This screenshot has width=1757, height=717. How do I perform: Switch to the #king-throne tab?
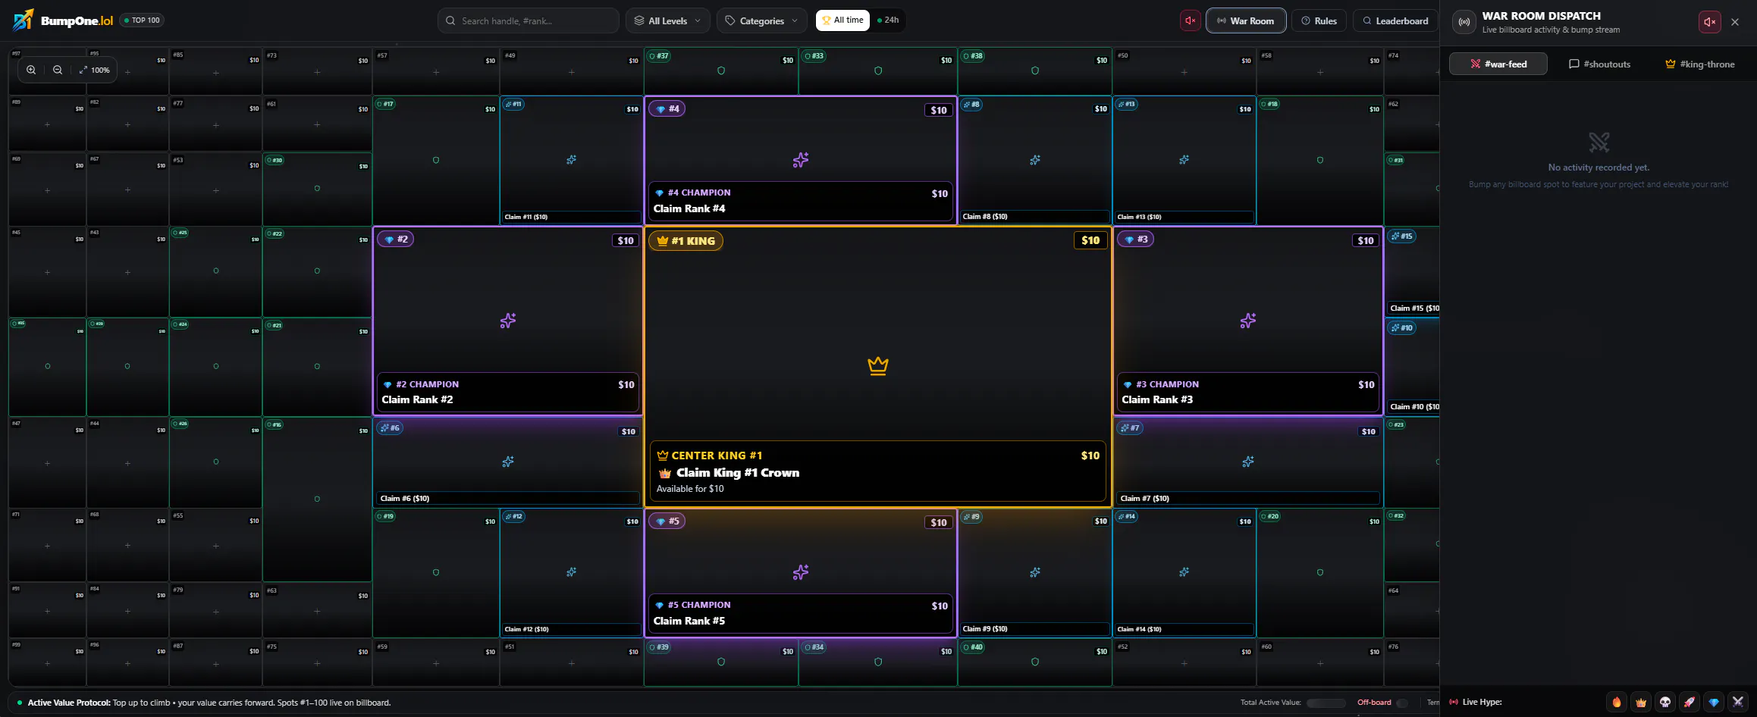tap(1699, 64)
